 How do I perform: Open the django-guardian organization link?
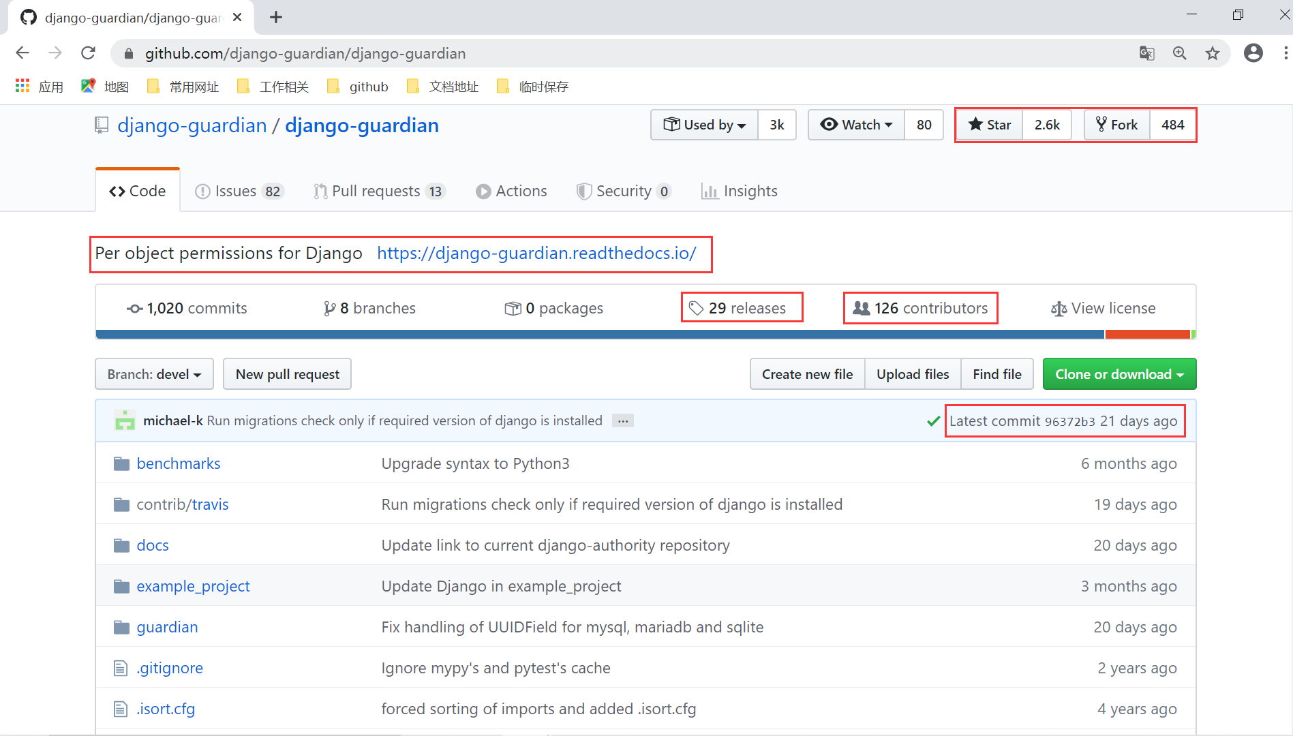click(192, 125)
